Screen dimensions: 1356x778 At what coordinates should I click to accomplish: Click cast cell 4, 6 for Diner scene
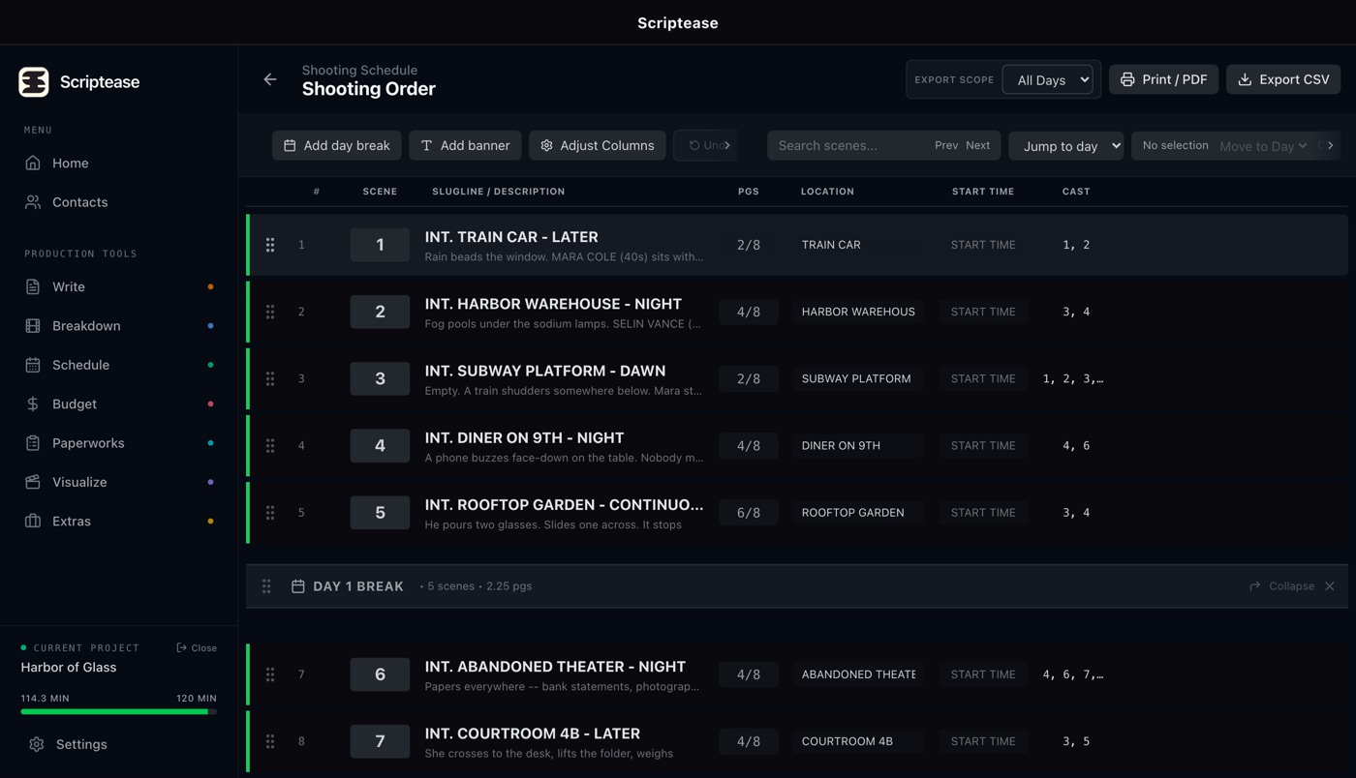[1076, 445]
